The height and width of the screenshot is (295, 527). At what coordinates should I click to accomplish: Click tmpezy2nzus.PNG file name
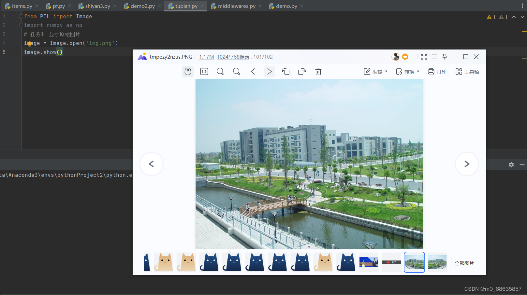click(171, 57)
